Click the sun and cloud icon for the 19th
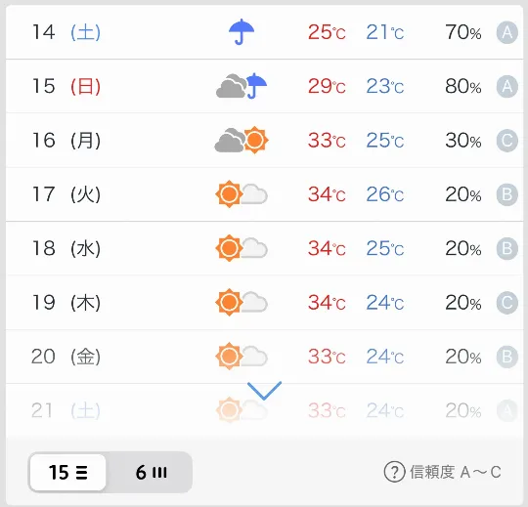Image resolution: width=528 pixels, height=507 pixels. 242,302
